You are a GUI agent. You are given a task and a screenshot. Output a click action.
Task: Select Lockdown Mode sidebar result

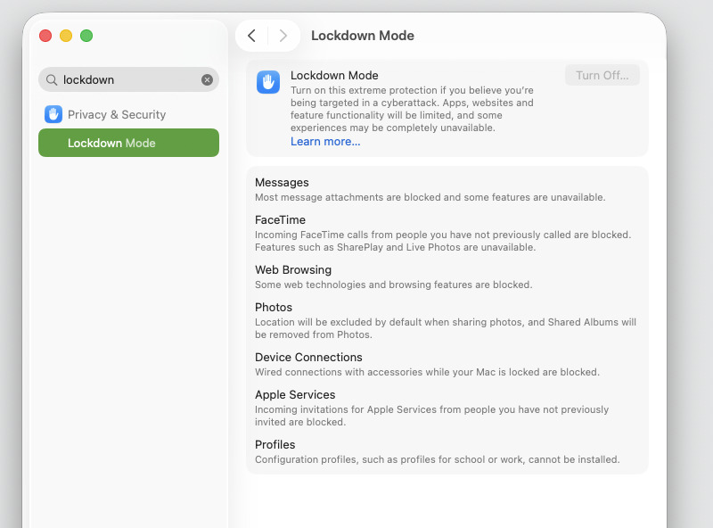pyautogui.click(x=128, y=143)
